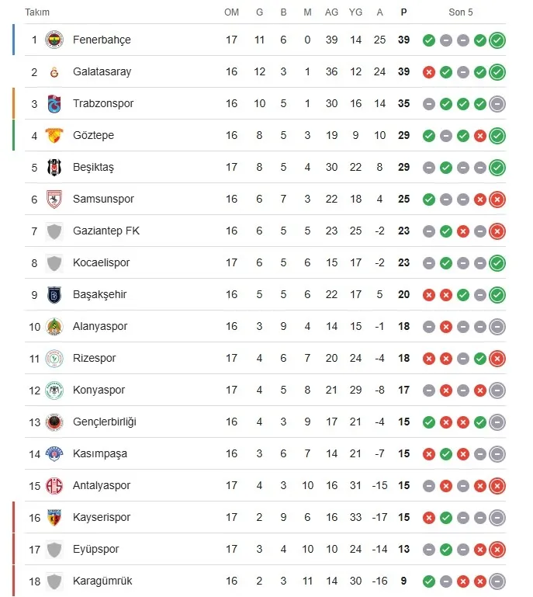Click Karagümrük's latest match draw indicator
The height and width of the screenshot is (597, 533).
coord(497,581)
